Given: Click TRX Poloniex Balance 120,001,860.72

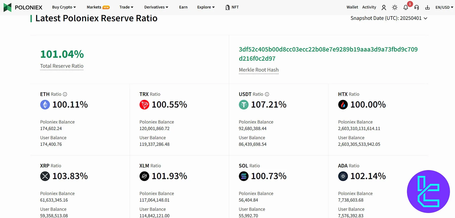Looking at the screenshot, I should click(154, 129).
